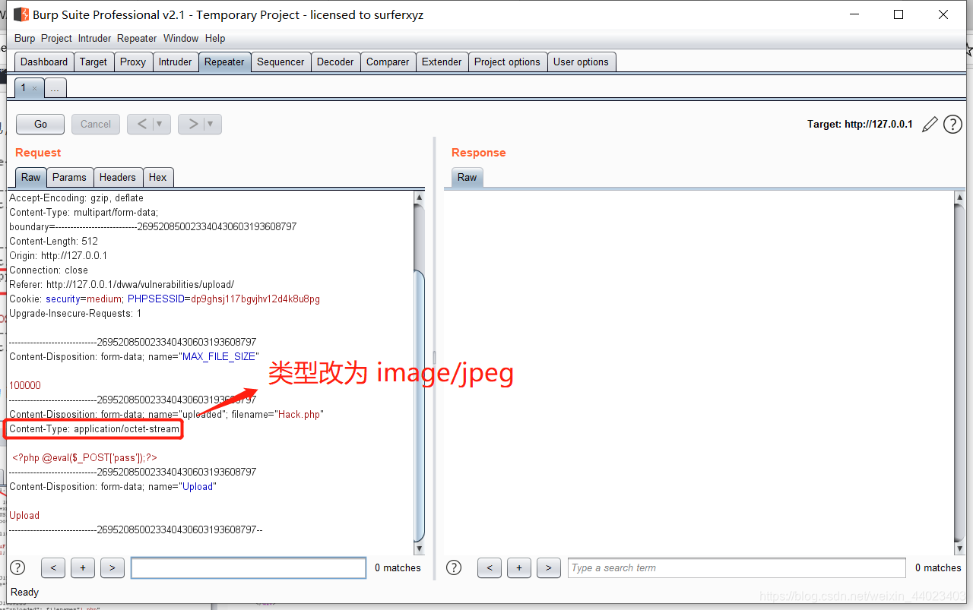
Task: Open back history dropdown arrow
Action: click(x=160, y=124)
